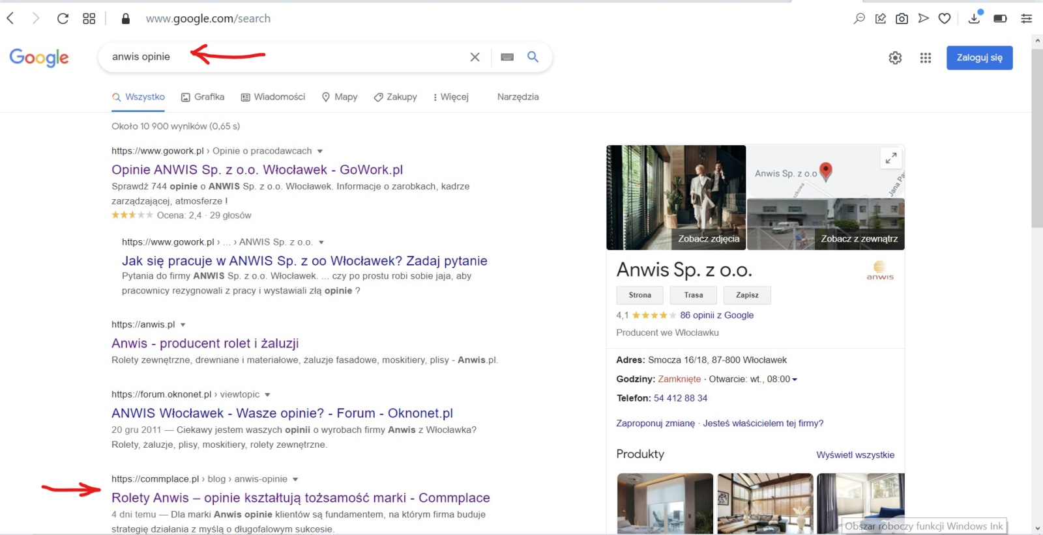
Task: Expand the opening hours dropdown arrow
Action: [x=795, y=379]
